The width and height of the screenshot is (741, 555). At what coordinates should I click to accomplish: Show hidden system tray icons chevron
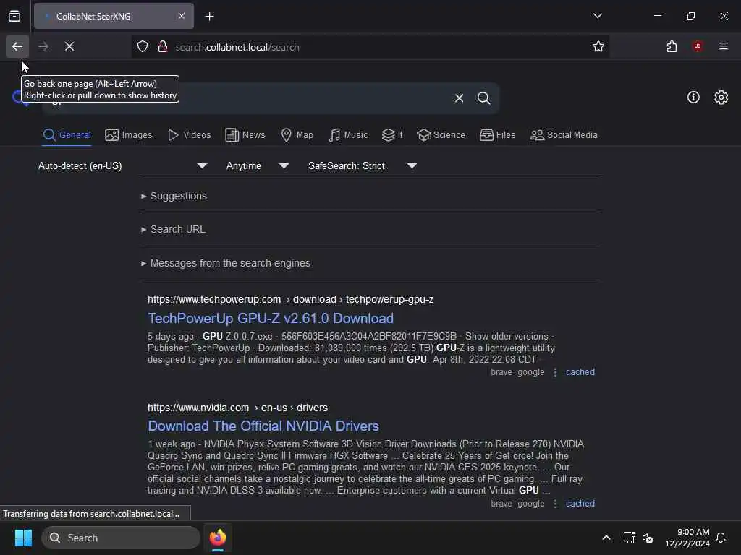click(606, 538)
